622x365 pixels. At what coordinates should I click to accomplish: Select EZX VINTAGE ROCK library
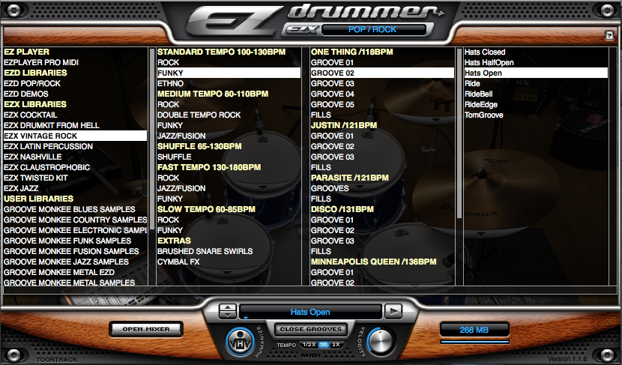tap(75, 136)
